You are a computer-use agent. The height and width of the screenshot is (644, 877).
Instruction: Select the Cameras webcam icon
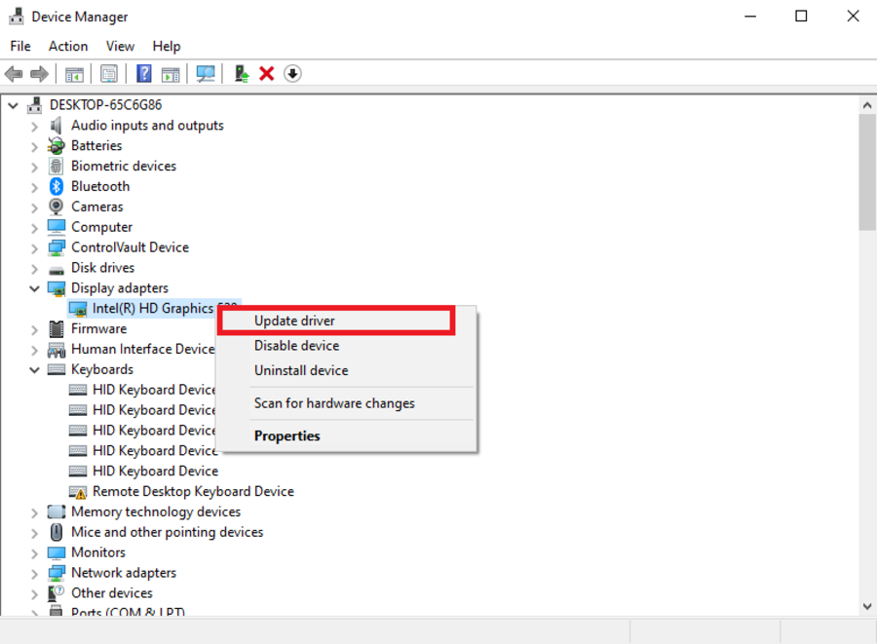[x=56, y=207]
